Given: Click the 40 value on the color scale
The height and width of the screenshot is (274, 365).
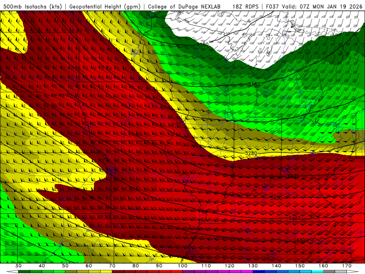Looking at the screenshot, I should [x=42, y=266].
